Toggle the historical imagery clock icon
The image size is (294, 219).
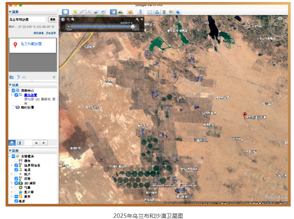click(113, 12)
